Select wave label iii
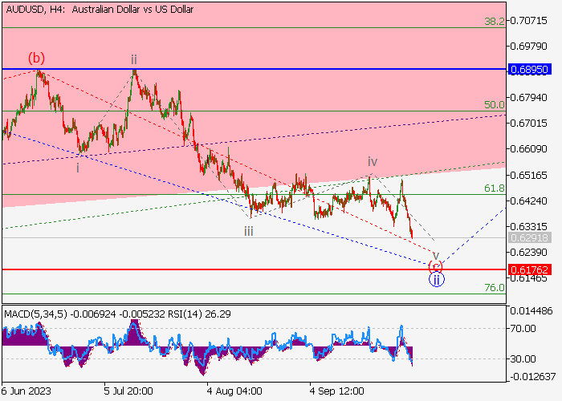The image size is (562, 401). tap(249, 232)
